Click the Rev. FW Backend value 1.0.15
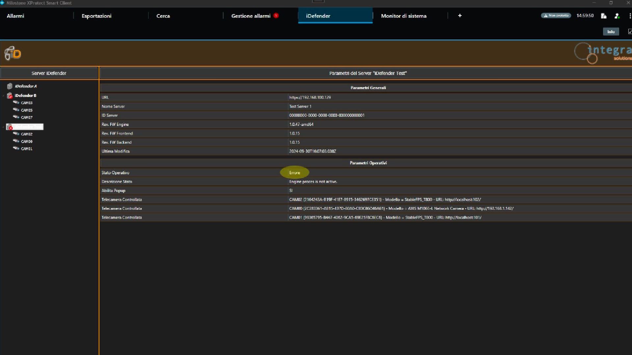 point(294,142)
